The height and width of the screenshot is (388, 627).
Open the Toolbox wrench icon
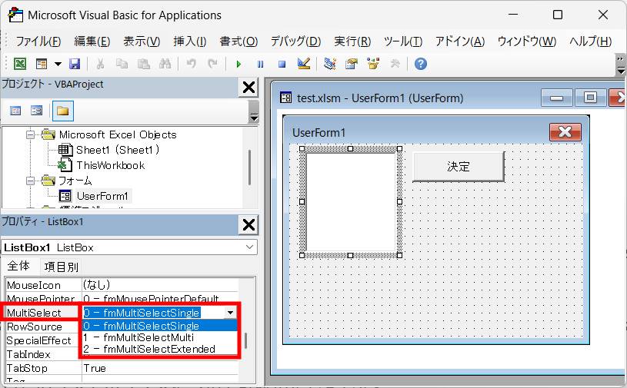point(395,64)
